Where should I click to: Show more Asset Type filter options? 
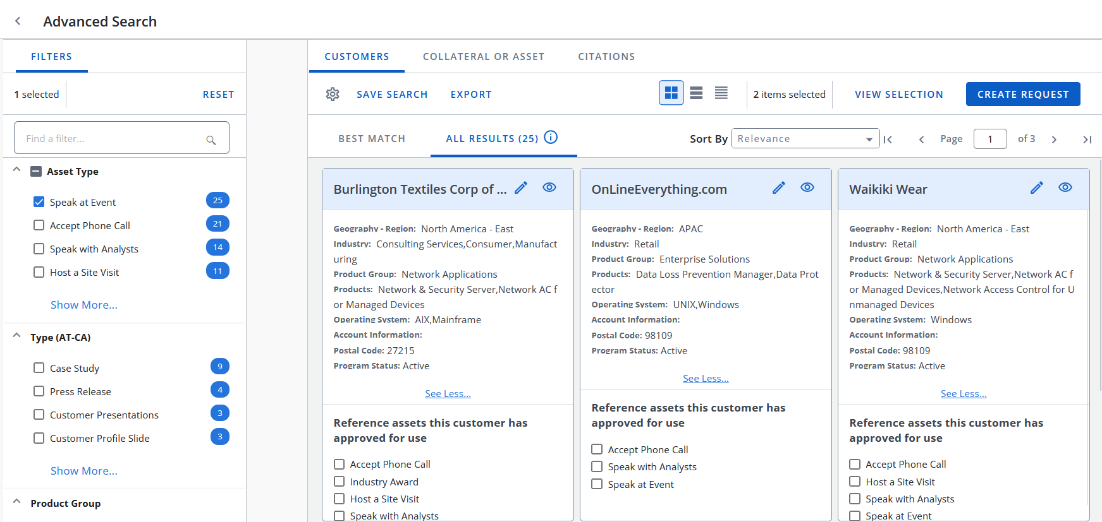click(84, 305)
